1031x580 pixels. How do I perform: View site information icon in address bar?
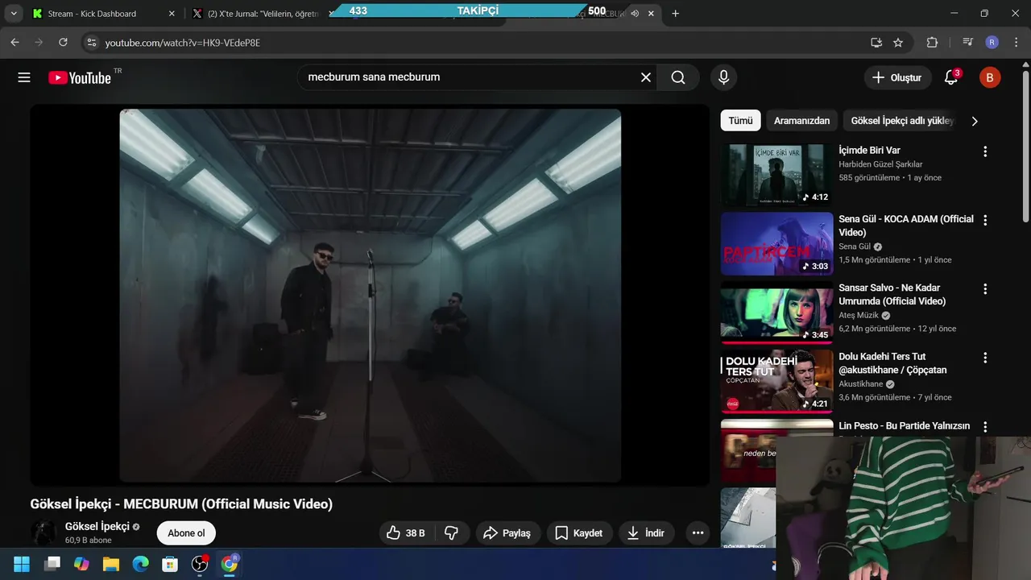point(91,42)
